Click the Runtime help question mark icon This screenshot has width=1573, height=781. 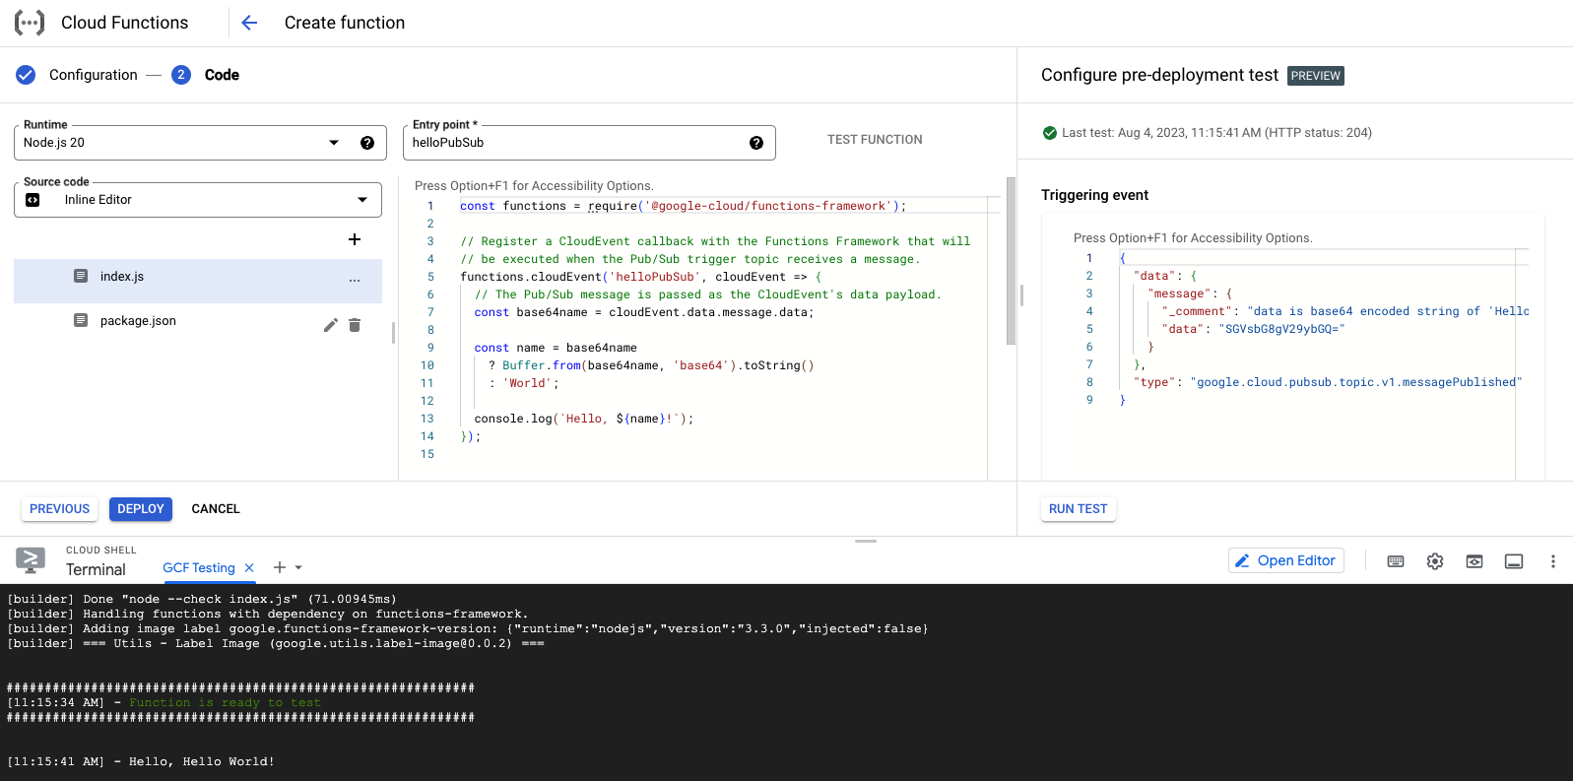367,143
